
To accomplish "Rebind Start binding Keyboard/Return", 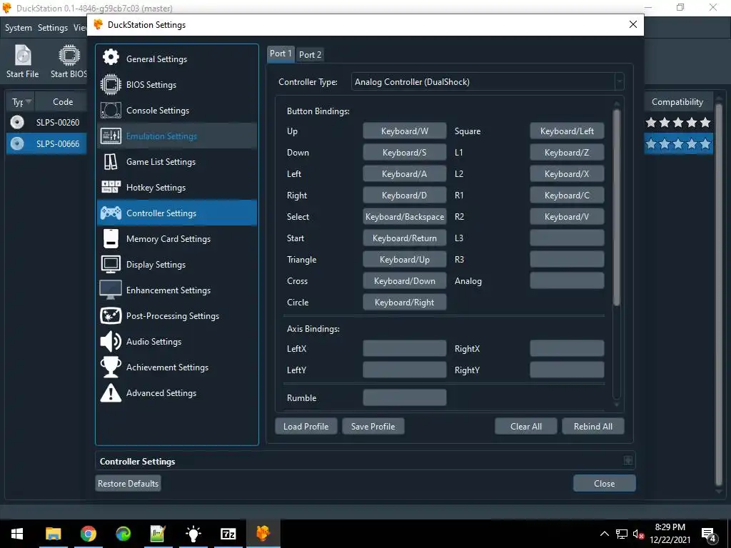I will [x=405, y=238].
